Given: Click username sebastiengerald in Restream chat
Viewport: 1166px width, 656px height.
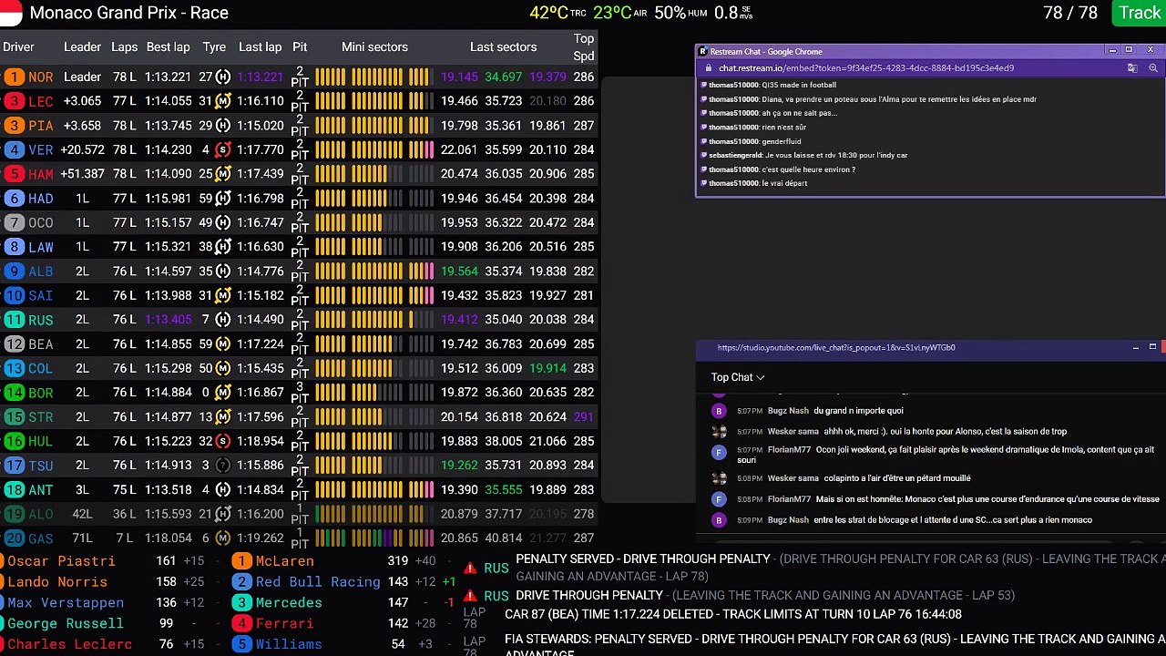Looking at the screenshot, I should 735,155.
